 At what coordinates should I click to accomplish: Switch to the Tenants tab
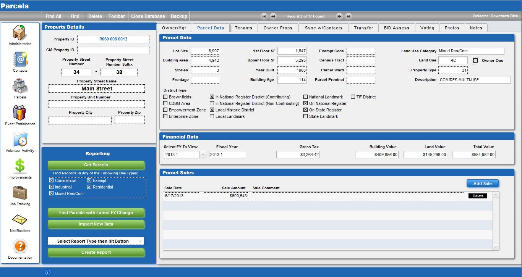click(243, 28)
